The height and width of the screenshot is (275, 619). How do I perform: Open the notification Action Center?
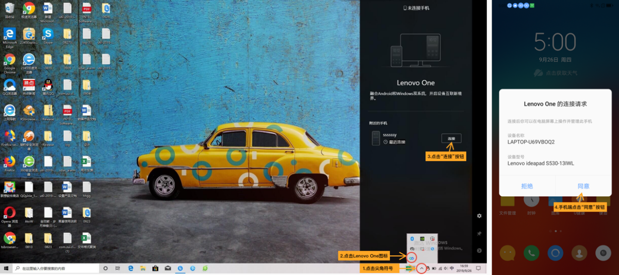pos(478,268)
